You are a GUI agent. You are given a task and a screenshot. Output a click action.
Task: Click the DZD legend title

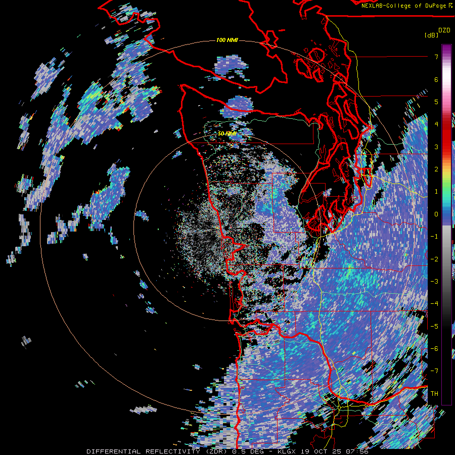(444, 30)
